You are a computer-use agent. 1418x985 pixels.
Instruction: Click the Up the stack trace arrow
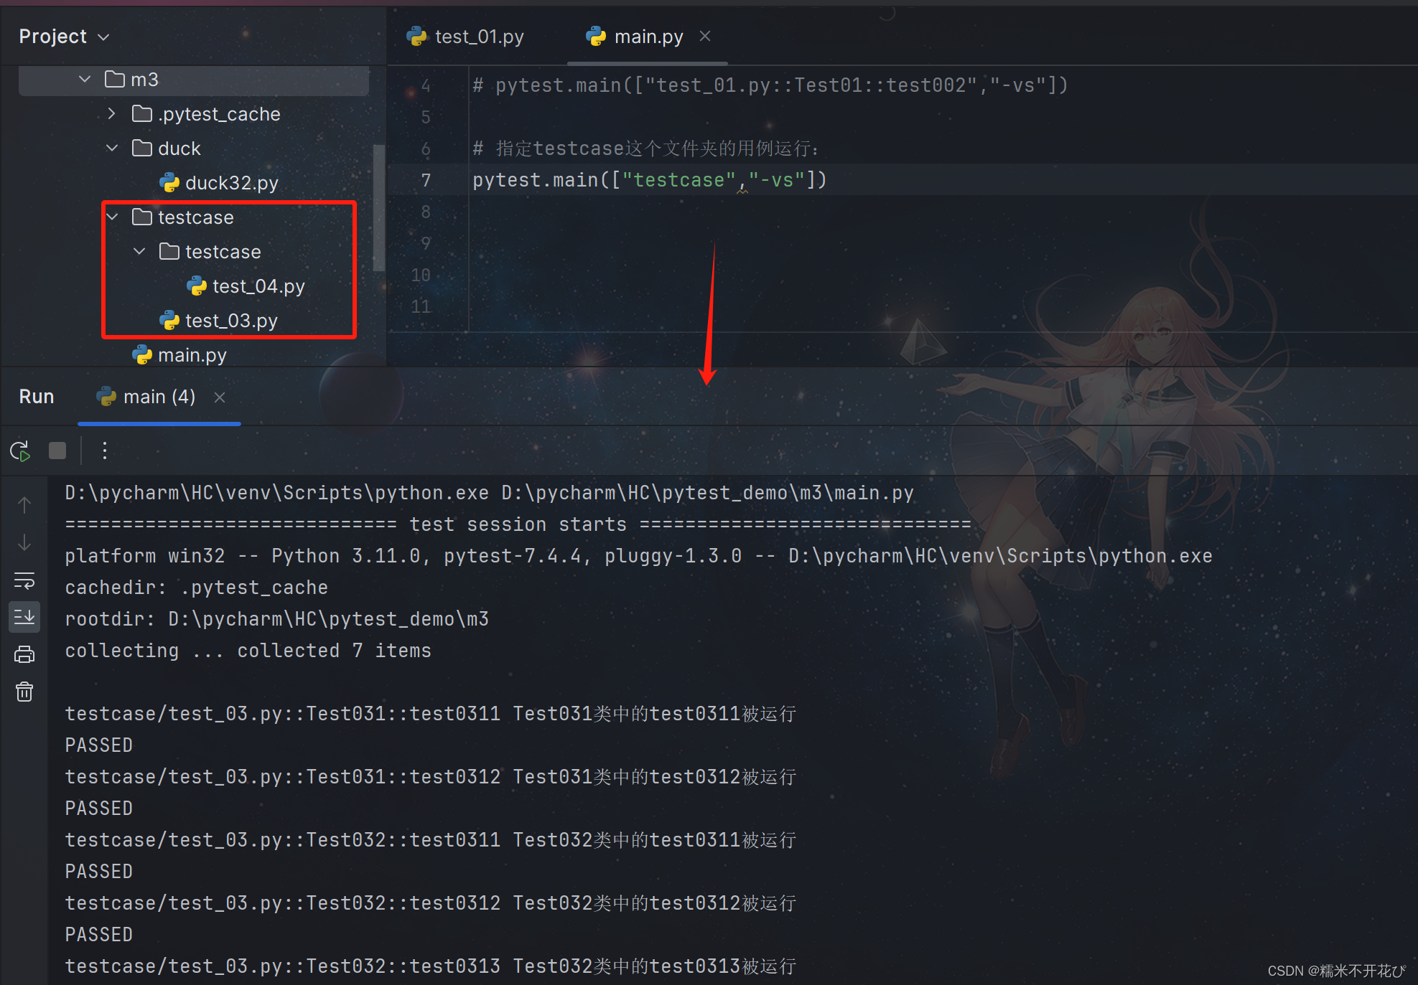(x=24, y=505)
